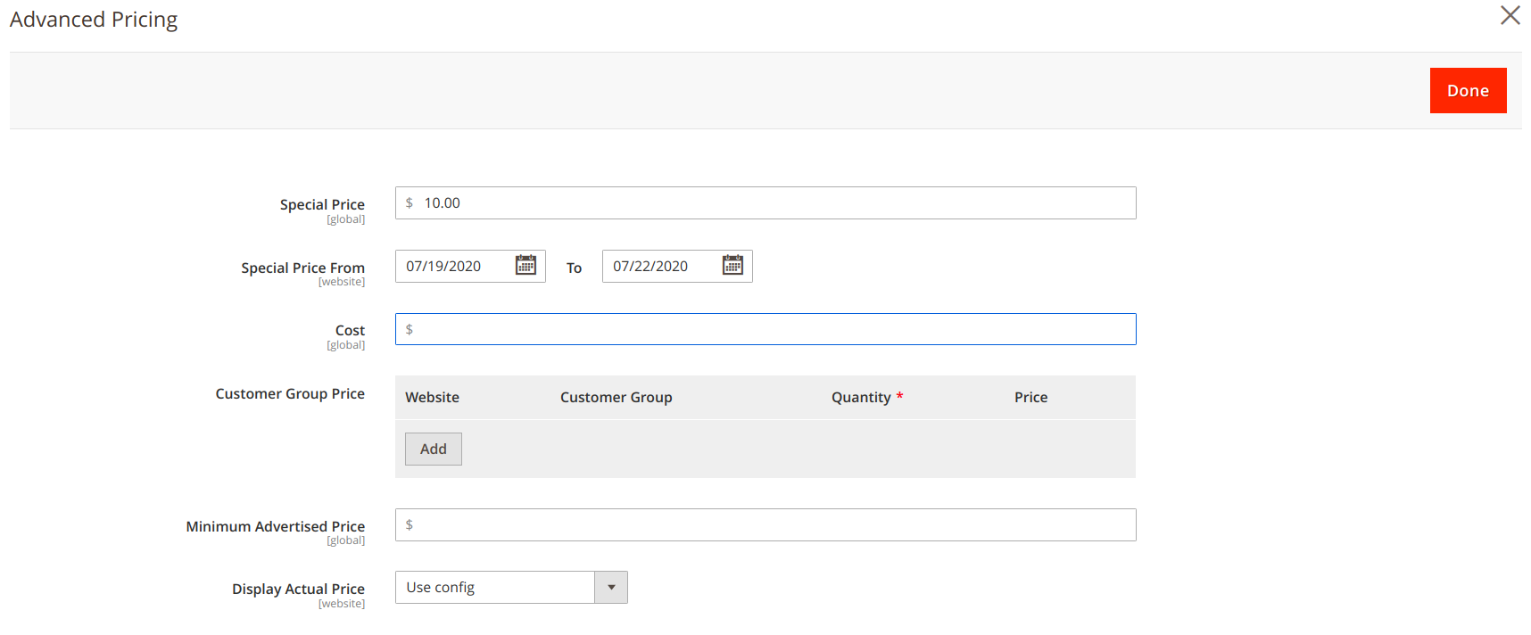
Task: Click the Done button
Action: tap(1468, 91)
